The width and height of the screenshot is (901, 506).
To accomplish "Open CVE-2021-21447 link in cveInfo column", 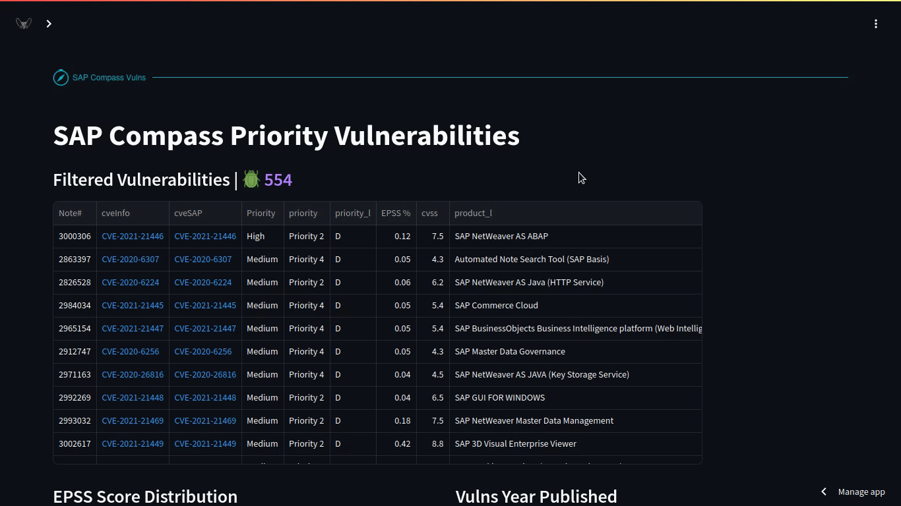I will (x=133, y=329).
